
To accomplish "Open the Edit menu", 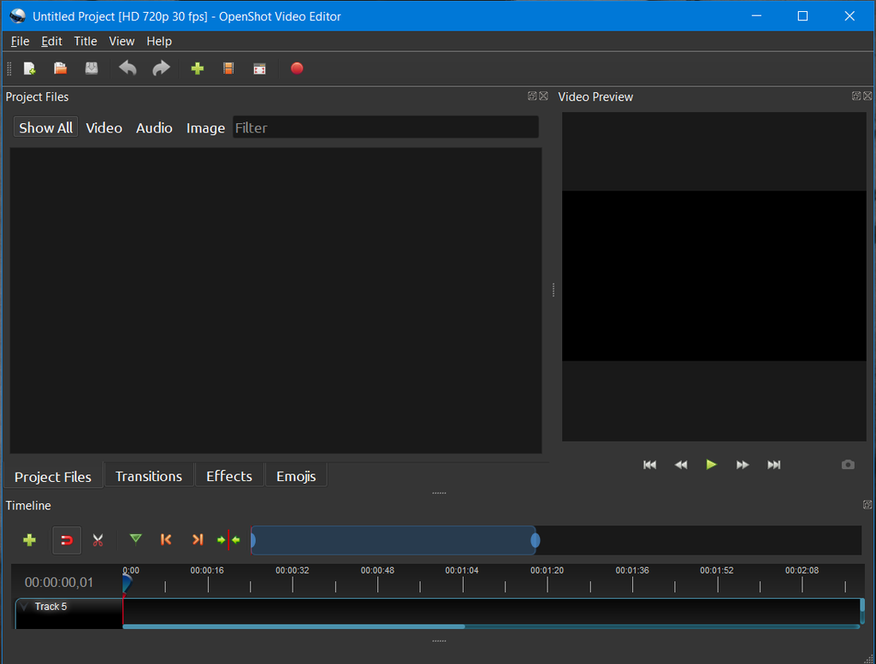I will pos(51,41).
